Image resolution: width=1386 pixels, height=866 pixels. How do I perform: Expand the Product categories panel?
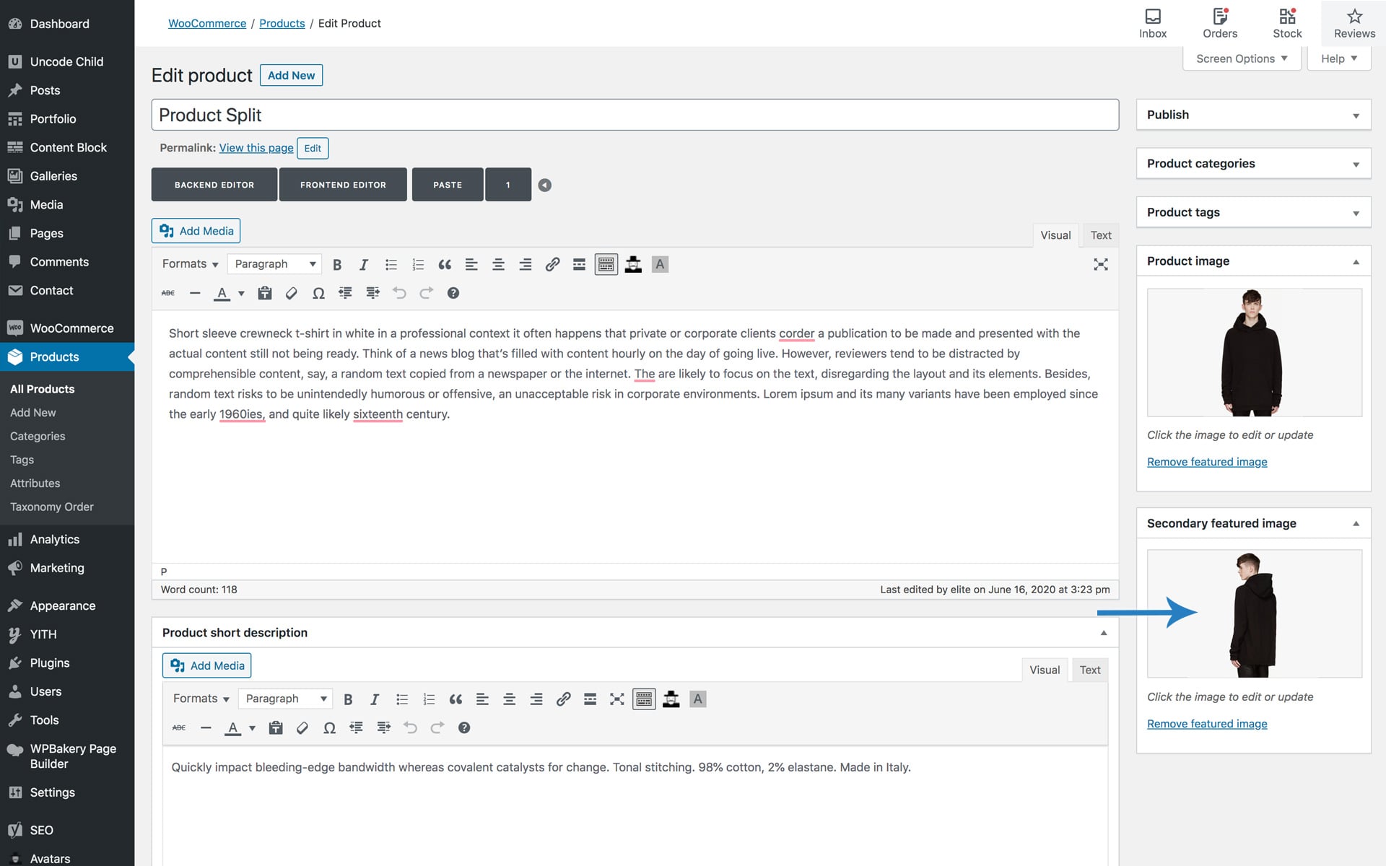point(1356,165)
